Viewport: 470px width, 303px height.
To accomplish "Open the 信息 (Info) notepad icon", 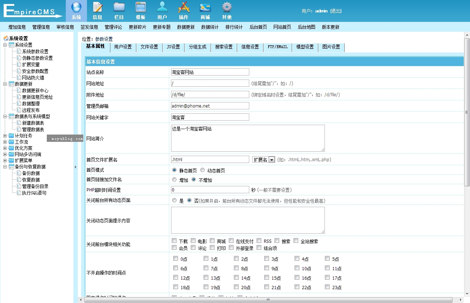I will tap(98, 7).
